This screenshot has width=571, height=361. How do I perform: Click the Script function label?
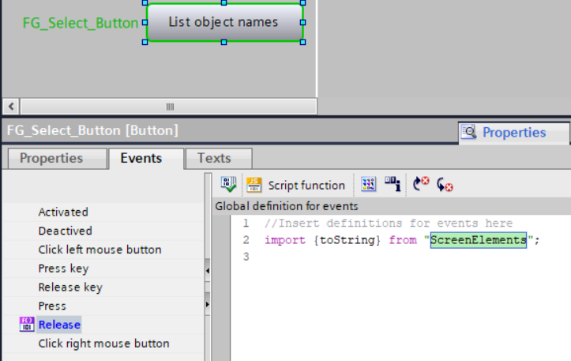[306, 186]
